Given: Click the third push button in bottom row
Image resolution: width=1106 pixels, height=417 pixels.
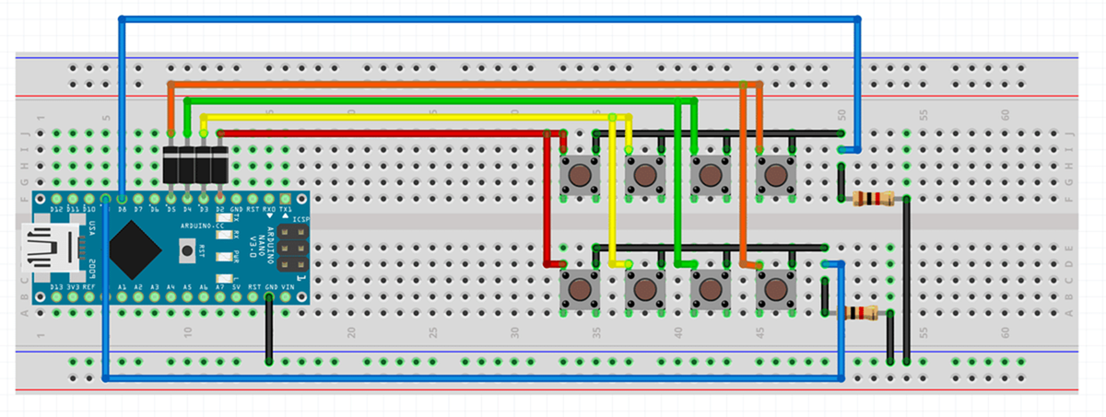Looking at the screenshot, I should (x=710, y=289).
